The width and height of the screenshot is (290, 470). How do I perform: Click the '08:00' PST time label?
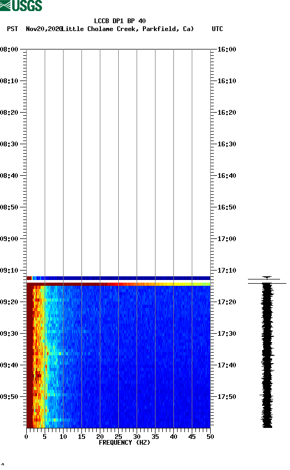(x=9, y=49)
